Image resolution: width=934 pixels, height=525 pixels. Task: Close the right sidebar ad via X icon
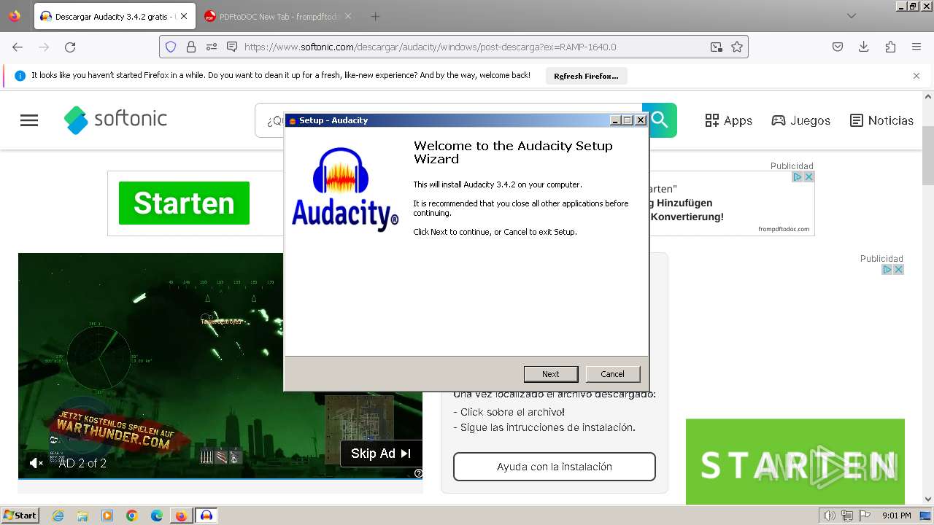click(898, 269)
